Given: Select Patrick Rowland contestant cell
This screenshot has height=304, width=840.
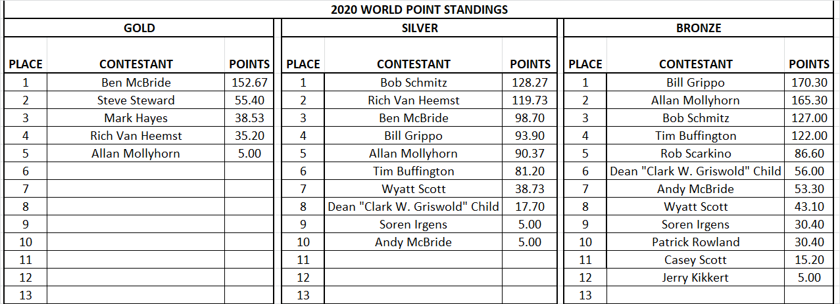Looking at the screenshot, I should click(x=695, y=242).
